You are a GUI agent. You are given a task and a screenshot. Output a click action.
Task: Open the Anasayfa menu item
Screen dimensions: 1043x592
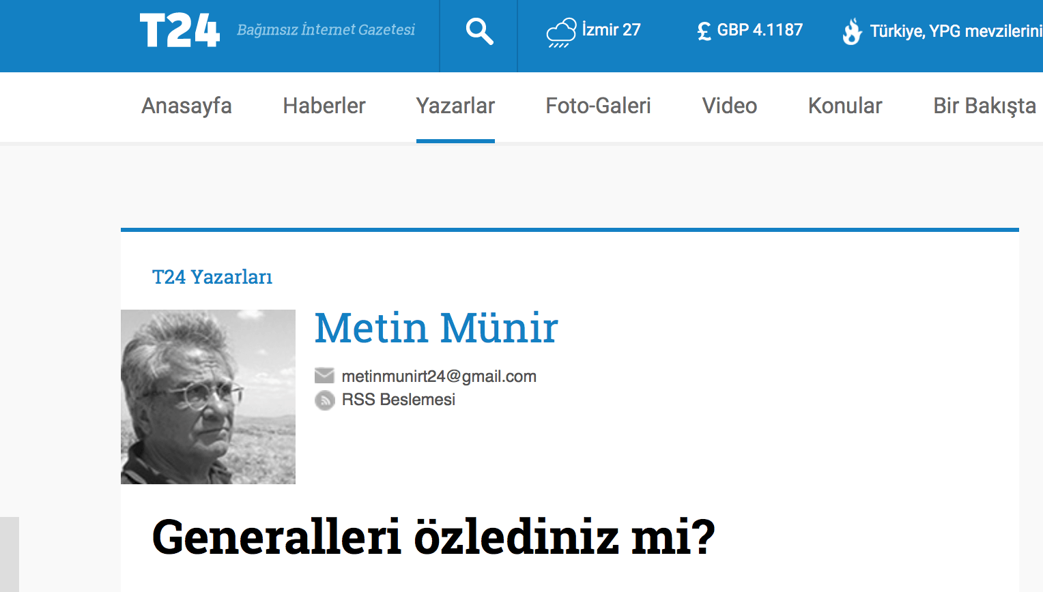tap(186, 106)
